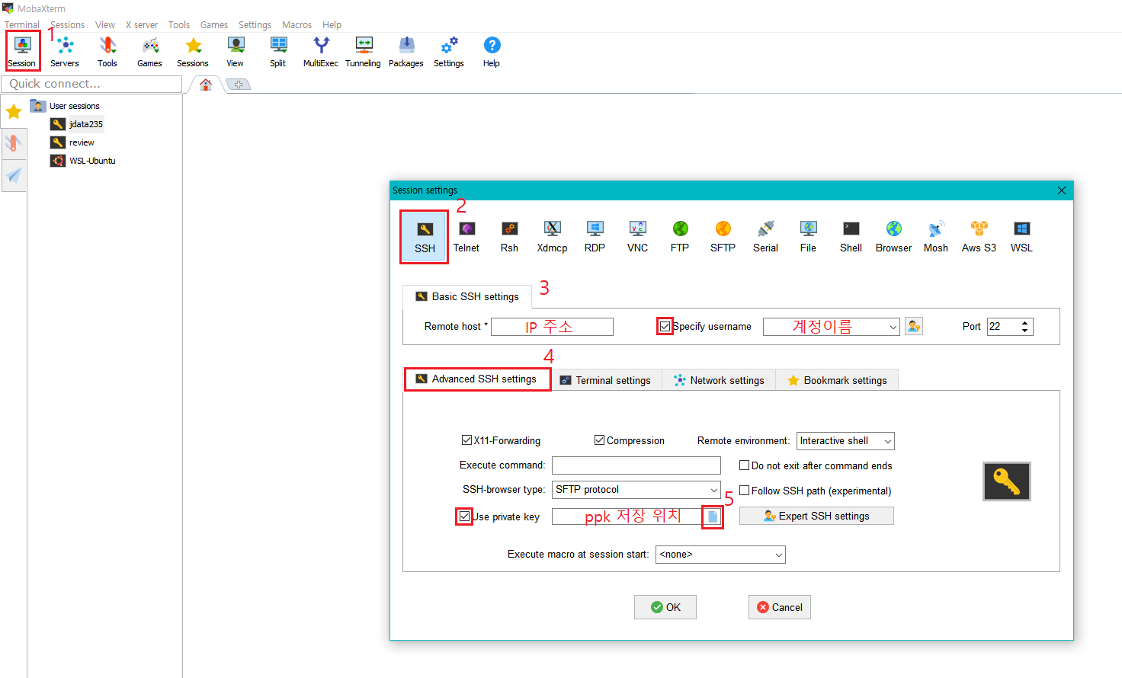
Task: Select Aws S3 session type
Action: coord(979,237)
